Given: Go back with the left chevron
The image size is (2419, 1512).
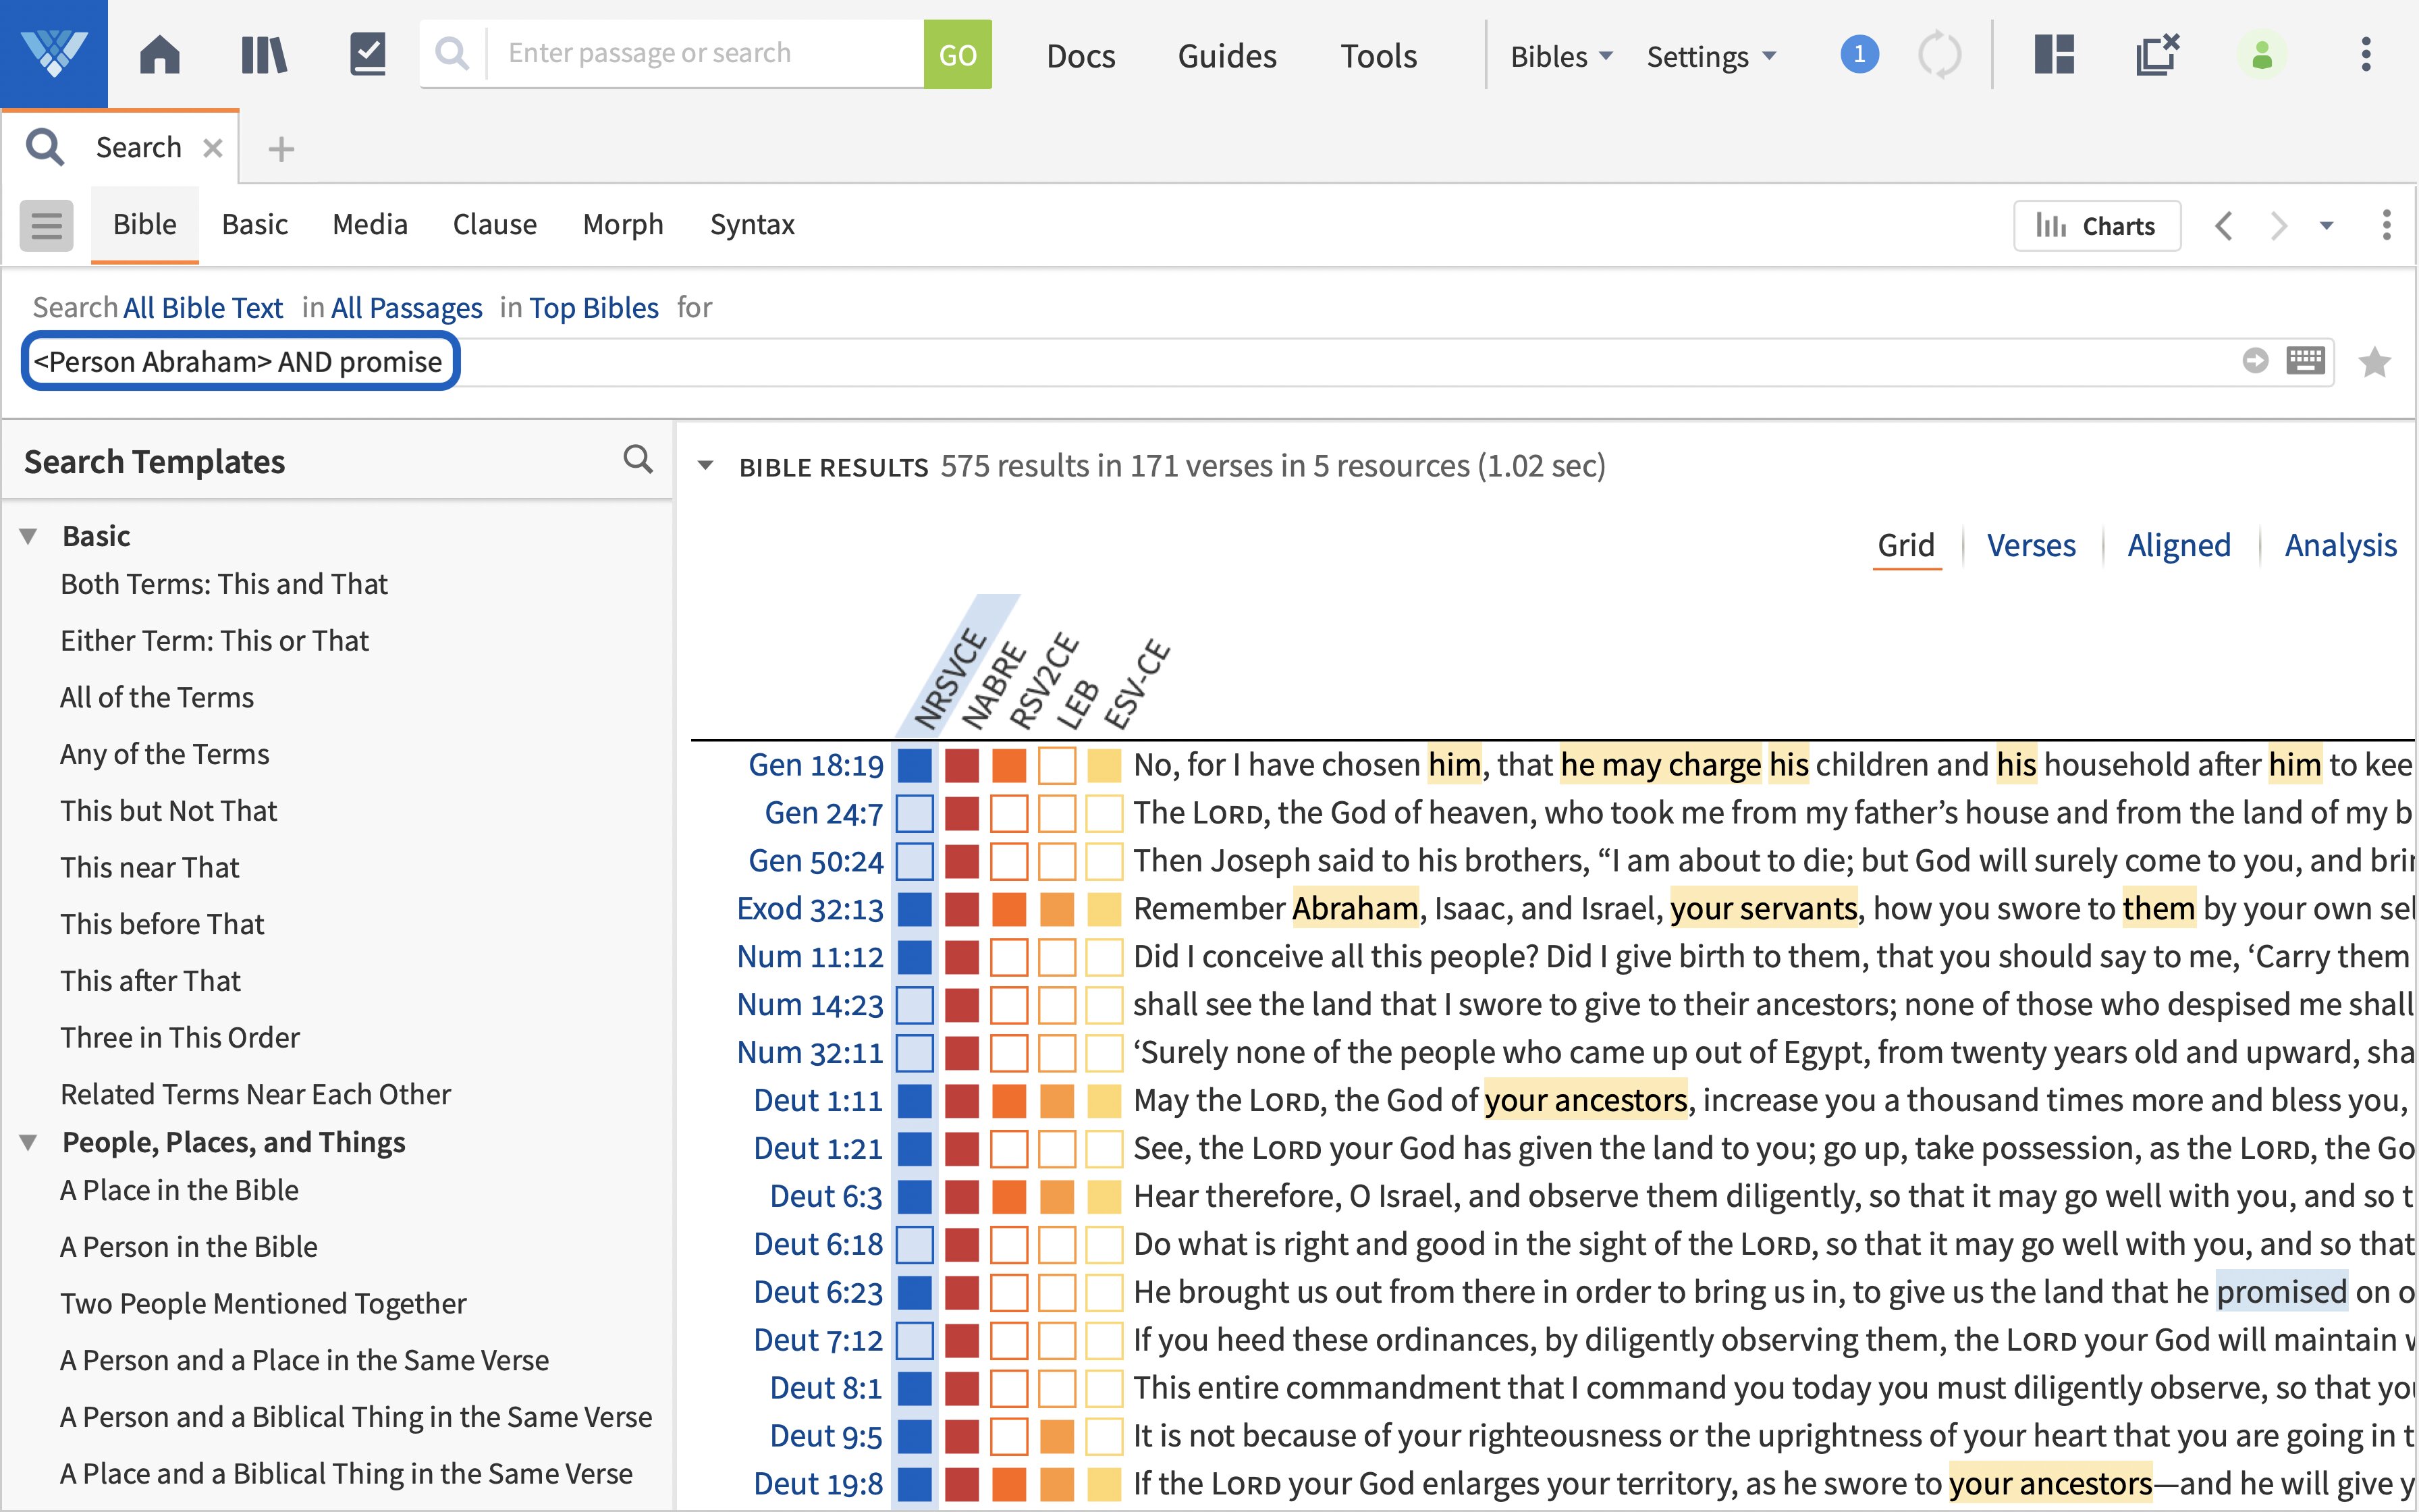Looking at the screenshot, I should point(2223,226).
